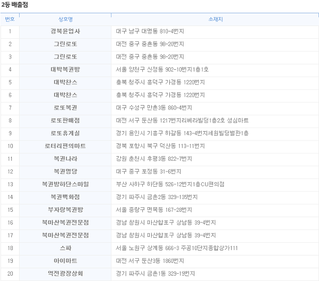The height and width of the screenshot is (281, 319).
Task: Select row number 15
Action: (x=10, y=210)
